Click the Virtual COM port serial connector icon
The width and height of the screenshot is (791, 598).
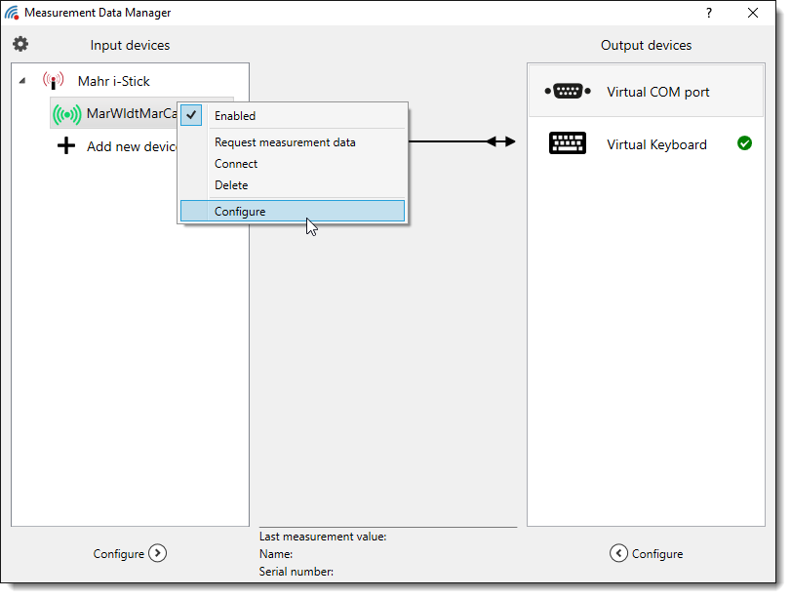567,92
